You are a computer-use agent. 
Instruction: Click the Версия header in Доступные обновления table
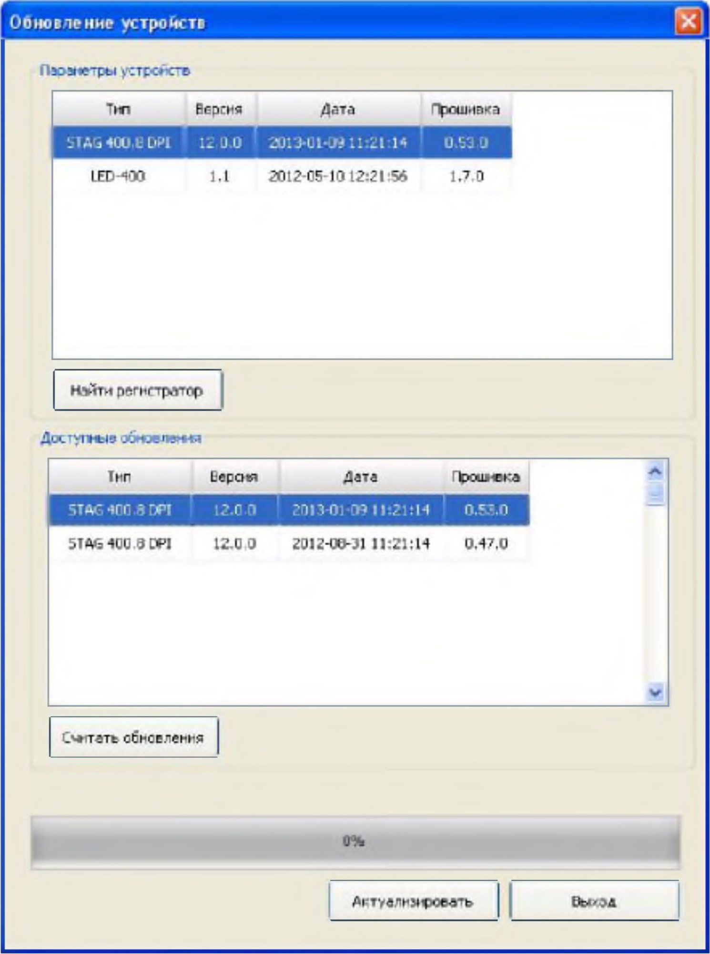(234, 477)
